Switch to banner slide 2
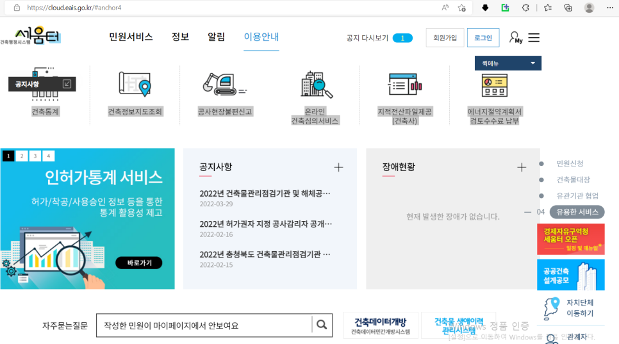 (22, 156)
